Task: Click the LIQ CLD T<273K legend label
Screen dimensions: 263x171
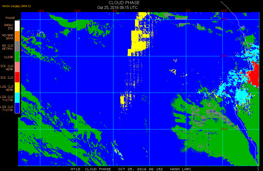Action: 7,98
